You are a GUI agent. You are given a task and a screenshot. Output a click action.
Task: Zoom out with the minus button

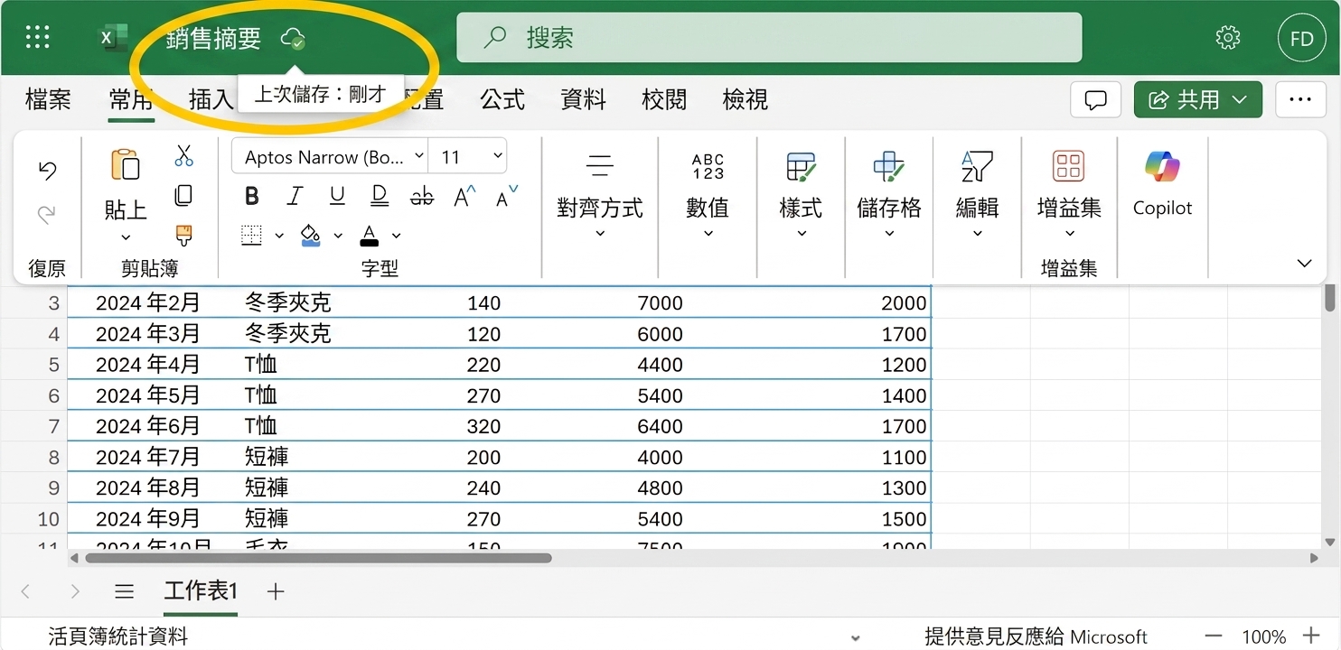[x=1214, y=636]
